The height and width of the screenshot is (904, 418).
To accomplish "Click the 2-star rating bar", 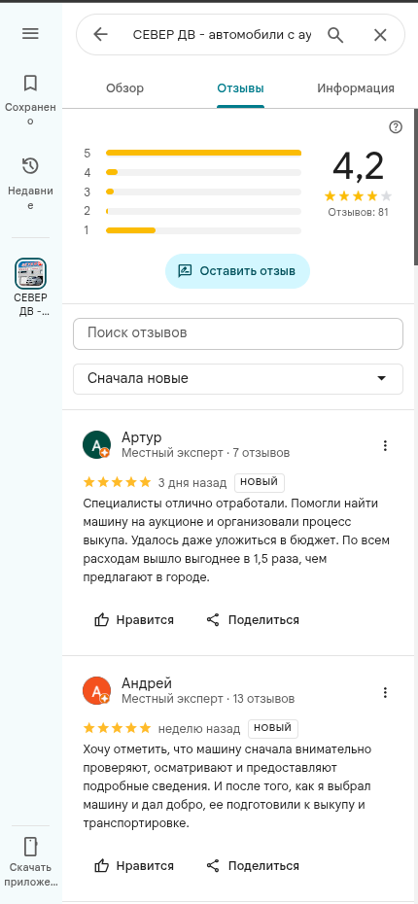I will 203,211.
